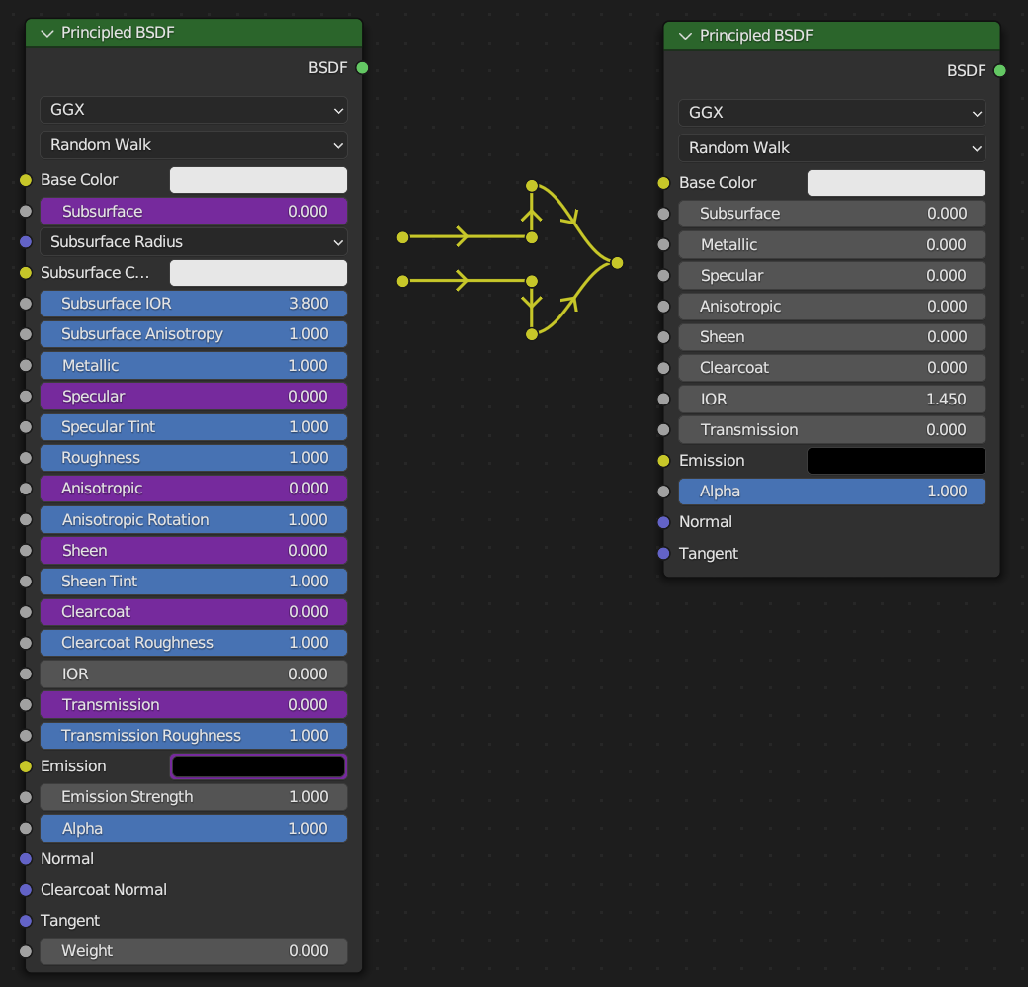Click Clearcoat field in left node
Viewport: 1028px width, 987px height.
click(x=194, y=612)
